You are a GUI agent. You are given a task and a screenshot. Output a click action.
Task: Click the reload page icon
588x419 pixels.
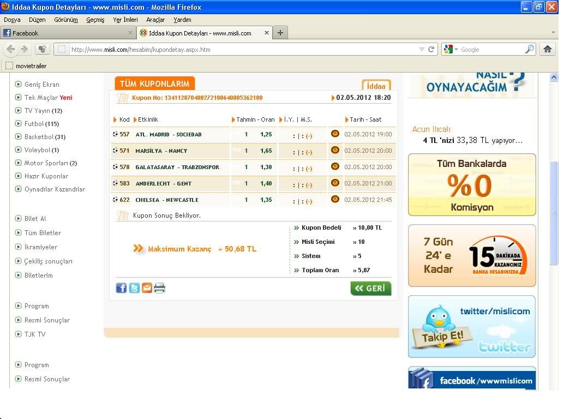431,49
